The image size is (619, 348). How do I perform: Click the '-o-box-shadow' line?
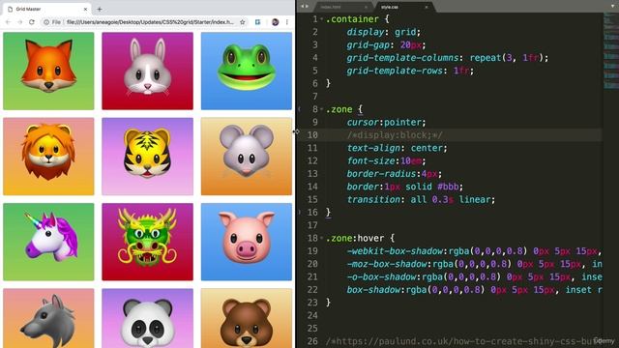474,276
